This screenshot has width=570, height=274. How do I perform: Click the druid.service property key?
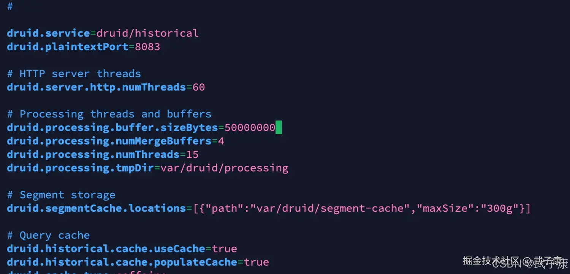pyautogui.click(x=48, y=33)
